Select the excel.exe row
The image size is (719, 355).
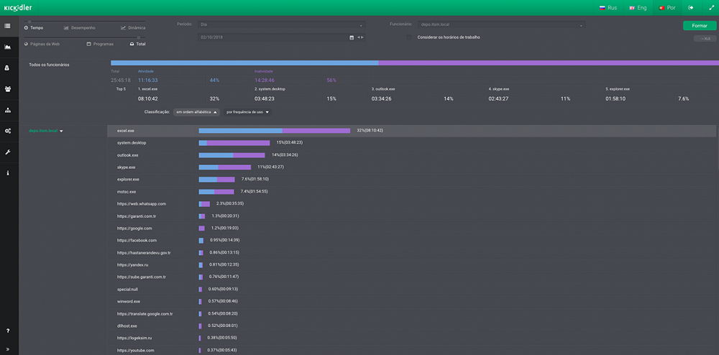tap(411, 131)
